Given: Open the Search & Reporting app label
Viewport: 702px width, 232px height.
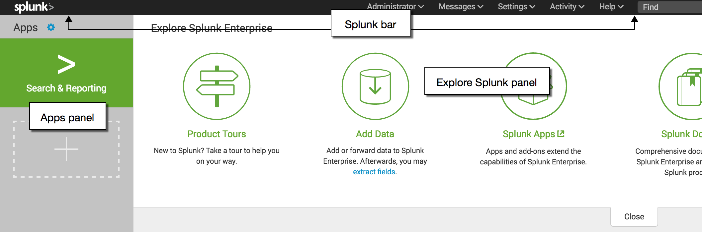Looking at the screenshot, I should click(x=66, y=88).
